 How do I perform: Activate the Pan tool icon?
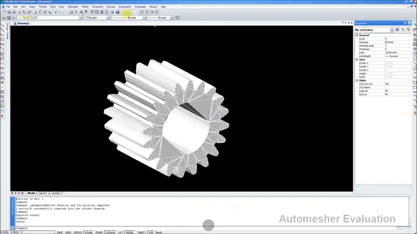click(71, 12)
